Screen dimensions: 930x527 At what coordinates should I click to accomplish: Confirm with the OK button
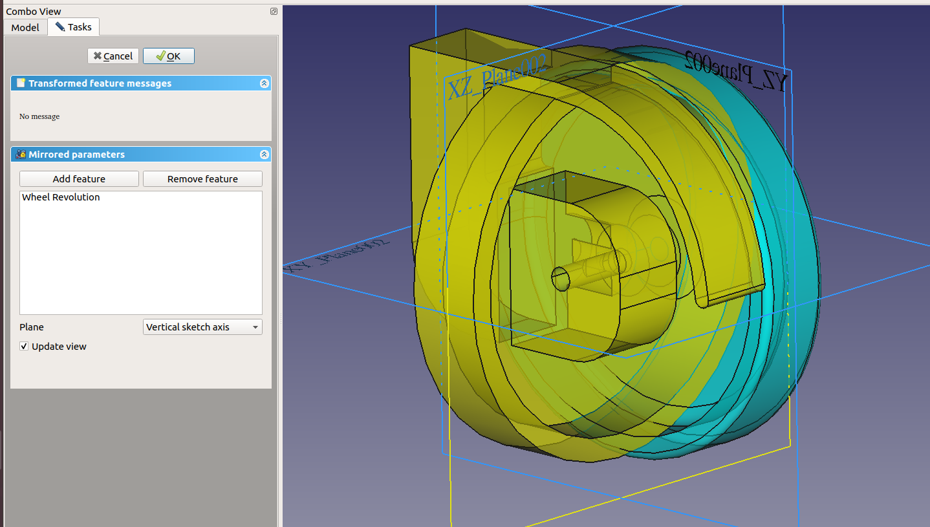(168, 56)
